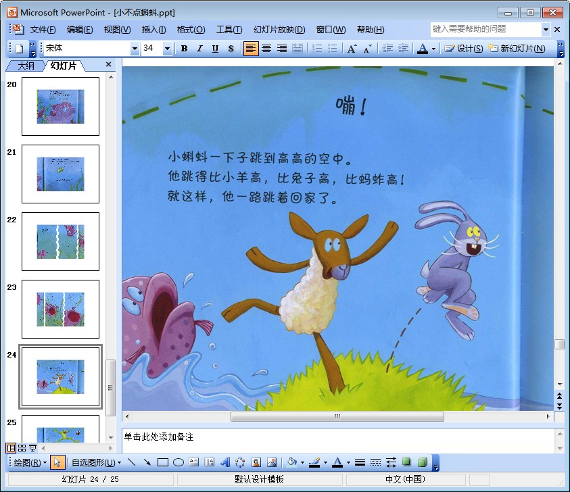The height and width of the screenshot is (492, 570).
Task: Select slide 21 thumbnail
Action: click(x=60, y=174)
